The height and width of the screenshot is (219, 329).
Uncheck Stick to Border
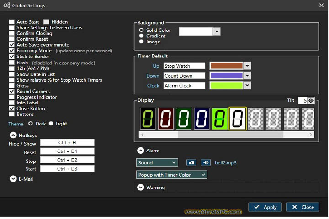pos(12,57)
